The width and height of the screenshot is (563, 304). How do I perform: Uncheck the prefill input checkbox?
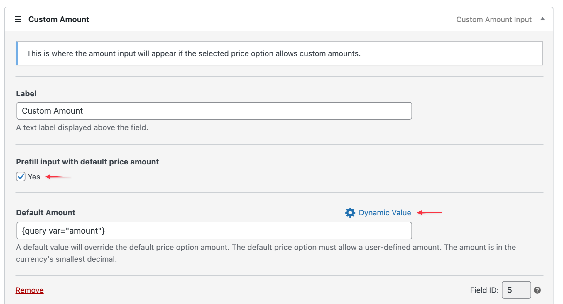pyautogui.click(x=21, y=177)
